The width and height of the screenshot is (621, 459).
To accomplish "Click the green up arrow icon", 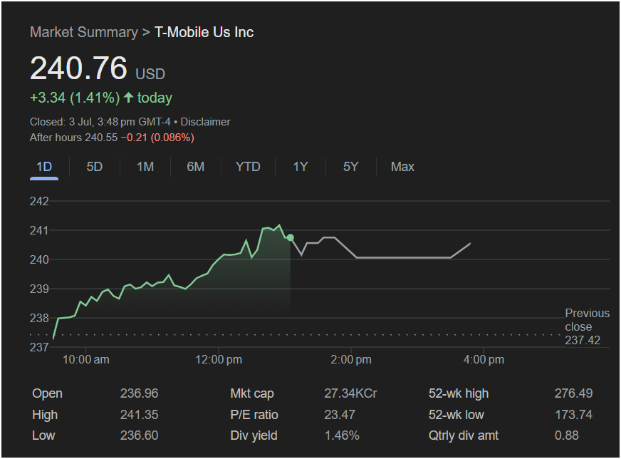I will tap(128, 98).
